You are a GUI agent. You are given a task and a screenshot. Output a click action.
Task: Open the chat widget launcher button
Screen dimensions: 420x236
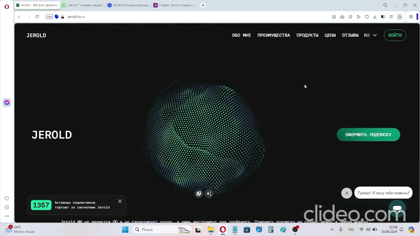point(397,208)
